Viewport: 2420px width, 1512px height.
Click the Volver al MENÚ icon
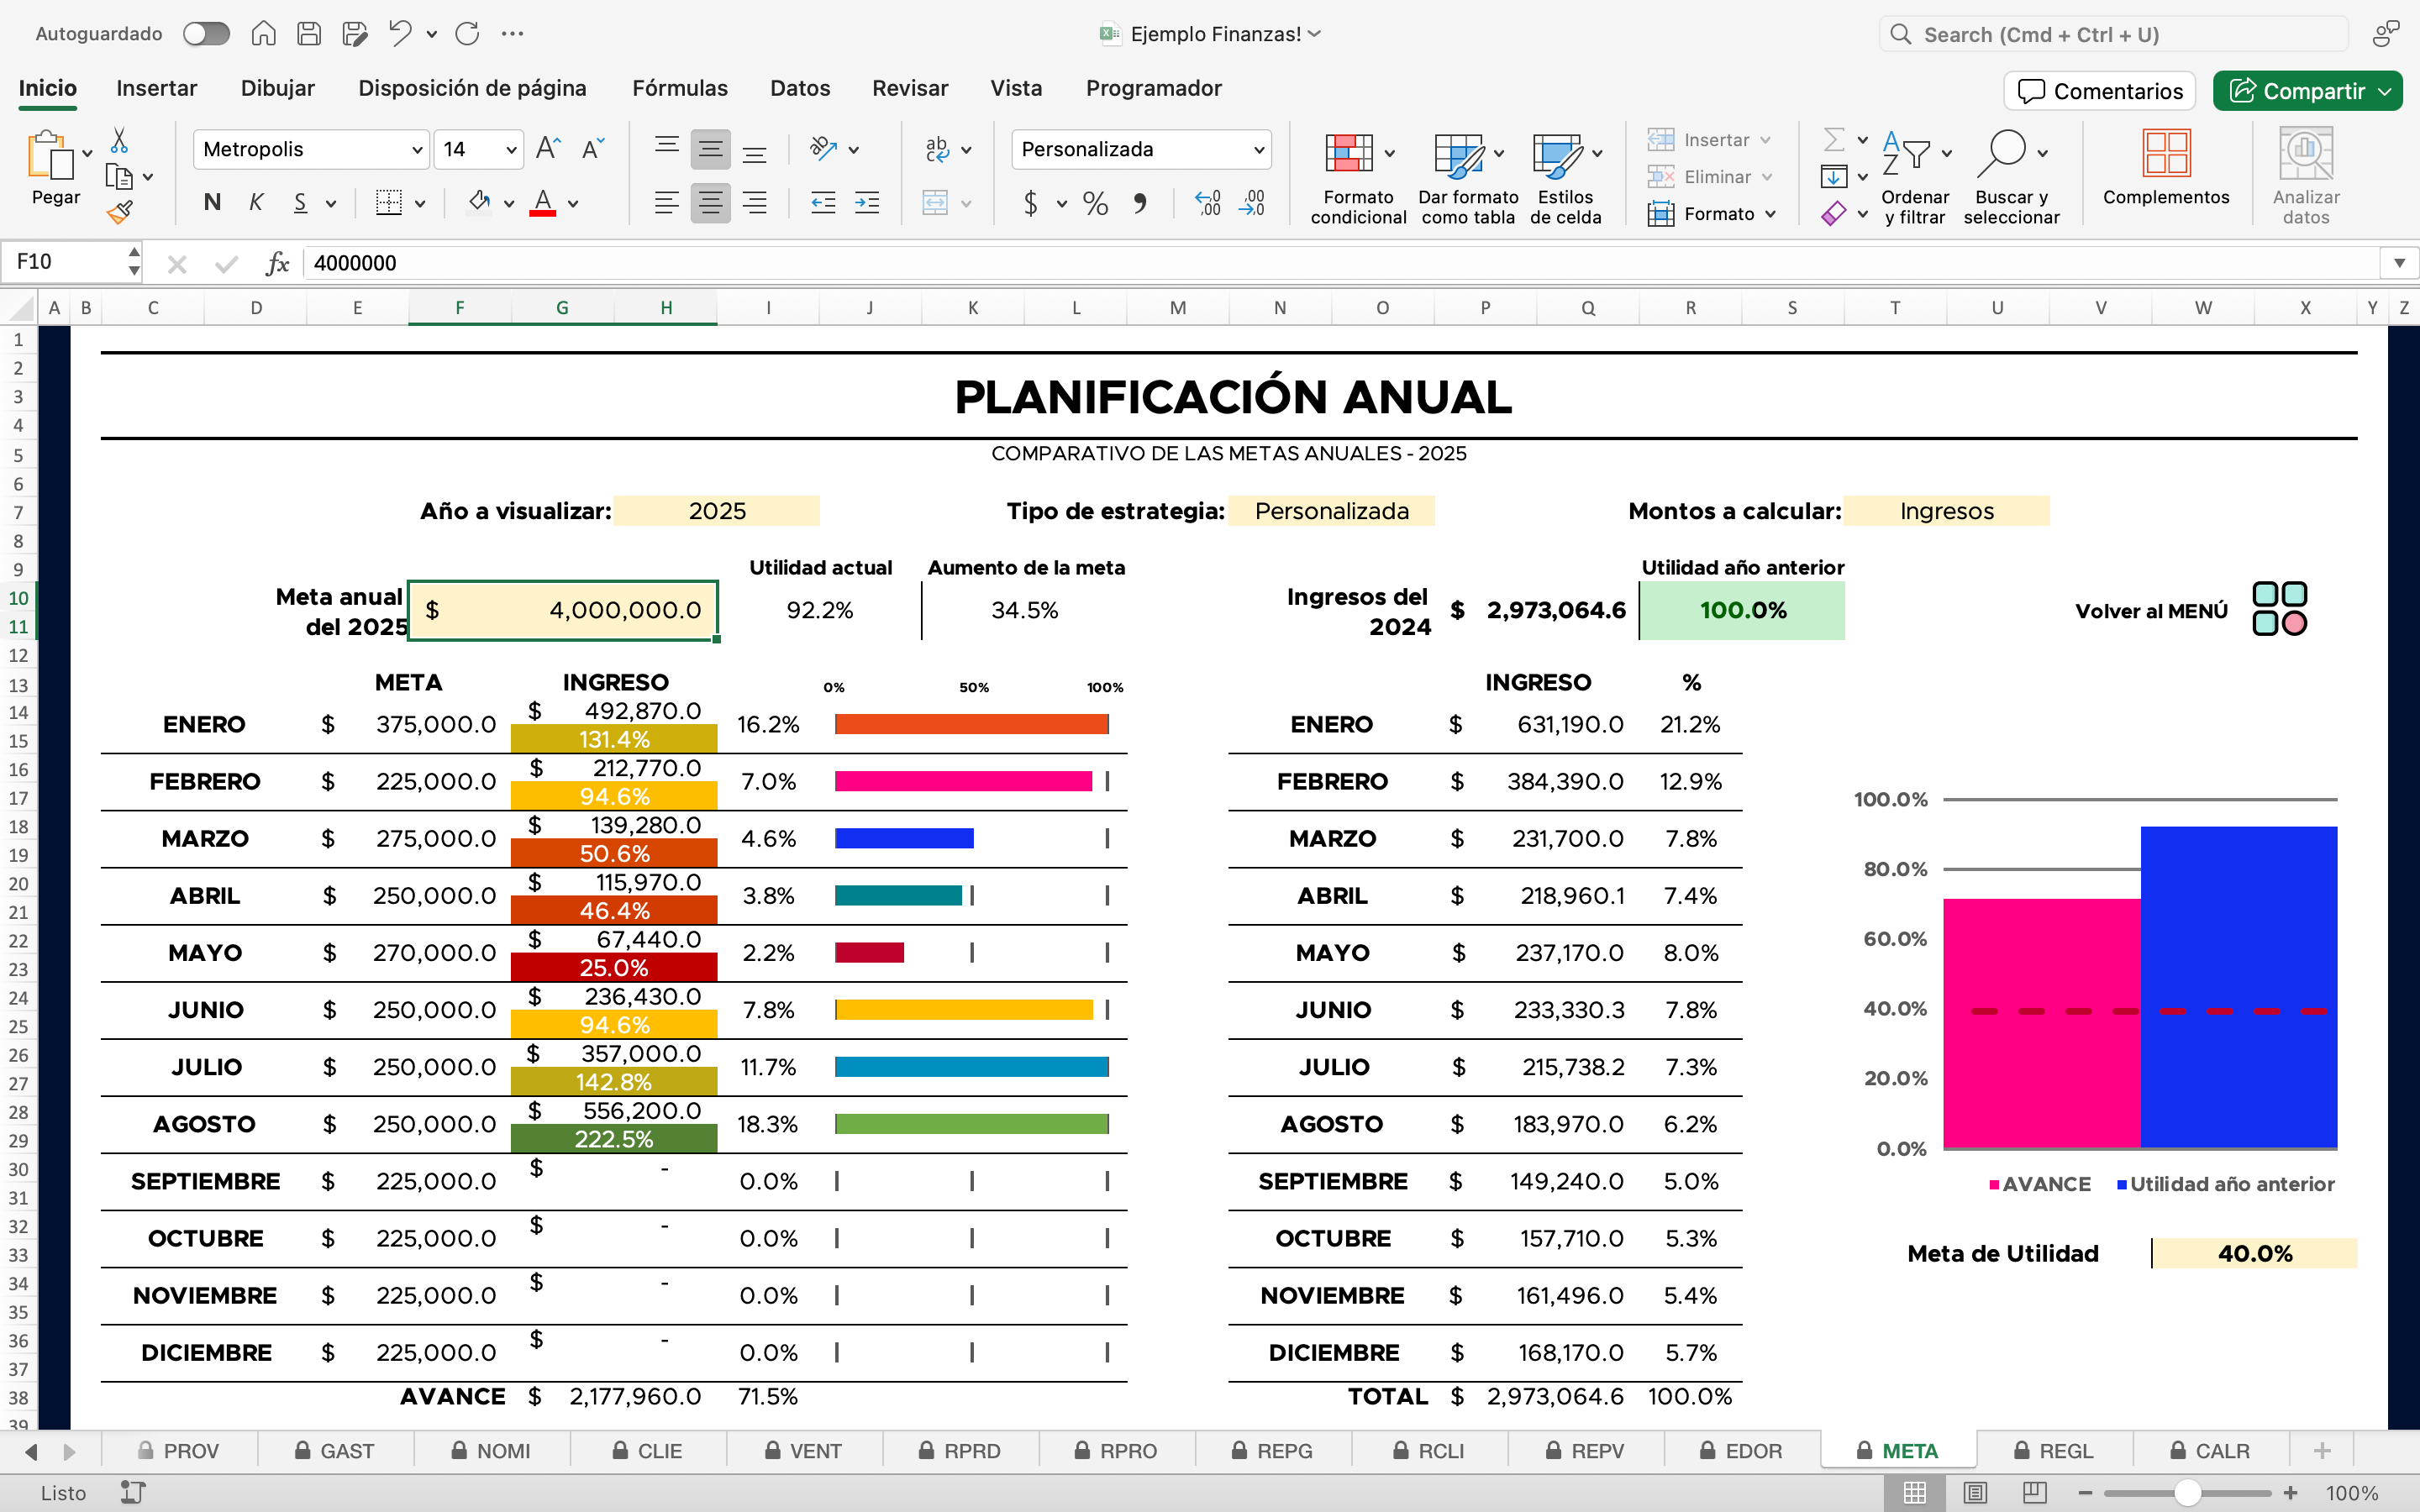[2279, 609]
